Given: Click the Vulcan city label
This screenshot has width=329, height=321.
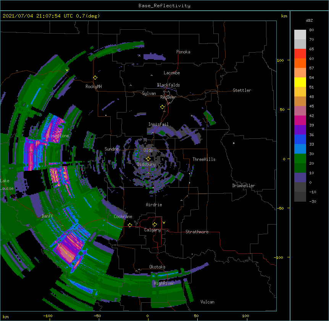Looking at the screenshot, I should (207, 302).
